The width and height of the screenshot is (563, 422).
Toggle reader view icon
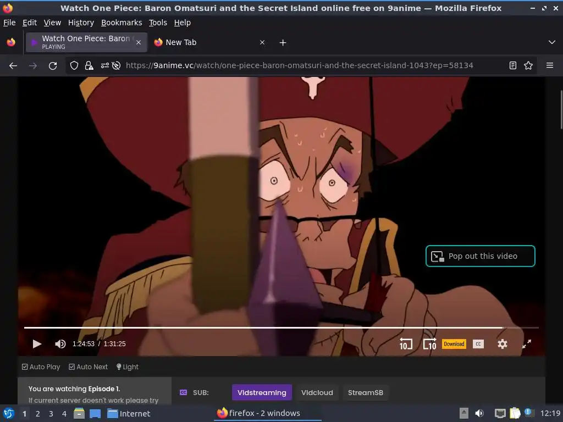(x=513, y=66)
